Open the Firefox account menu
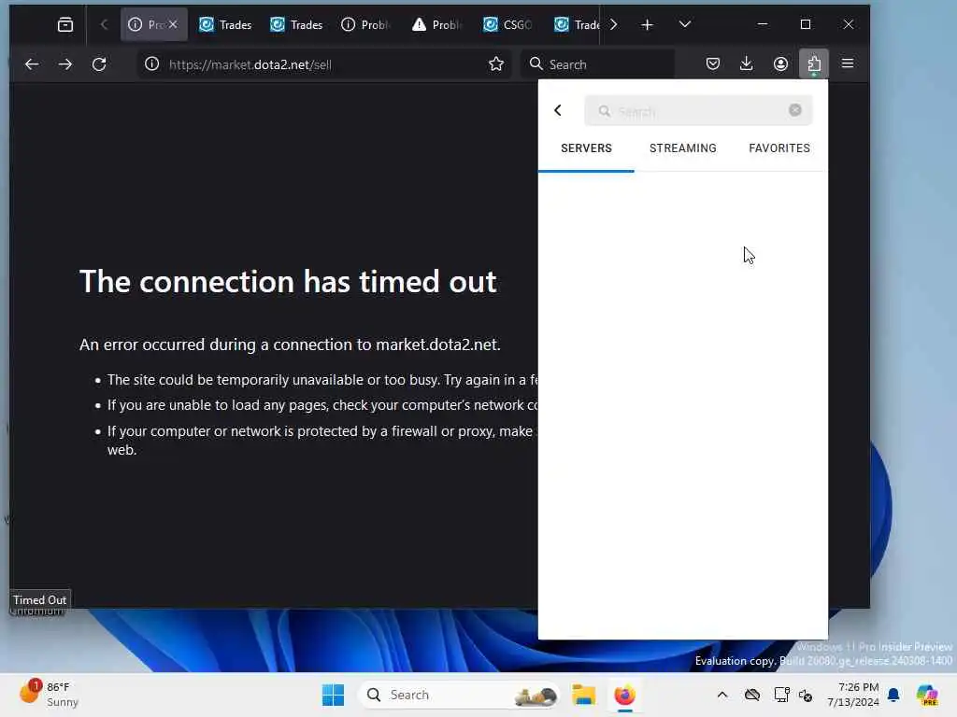Viewport: 957px width, 717px height. coord(780,64)
